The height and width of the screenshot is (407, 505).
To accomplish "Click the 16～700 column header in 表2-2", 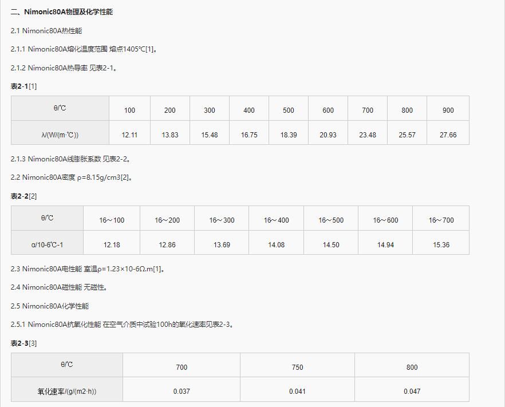I will tap(441, 218).
